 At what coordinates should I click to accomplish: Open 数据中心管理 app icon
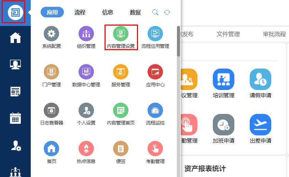pos(86,72)
